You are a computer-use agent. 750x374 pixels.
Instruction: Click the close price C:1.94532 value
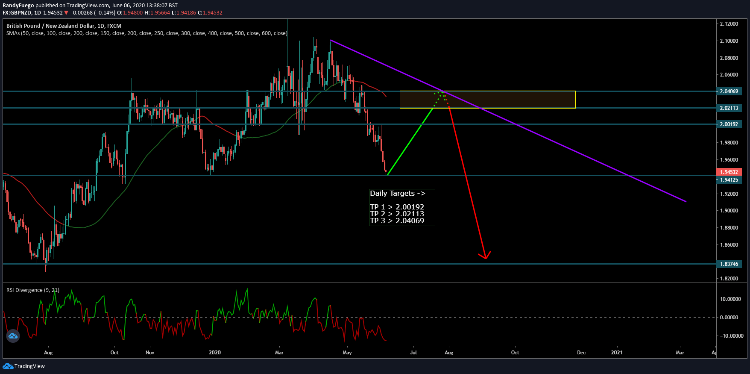(x=210, y=13)
